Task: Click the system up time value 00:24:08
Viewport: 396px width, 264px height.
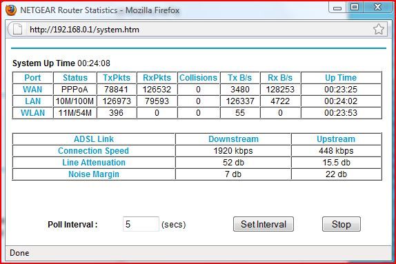Action: (94, 63)
